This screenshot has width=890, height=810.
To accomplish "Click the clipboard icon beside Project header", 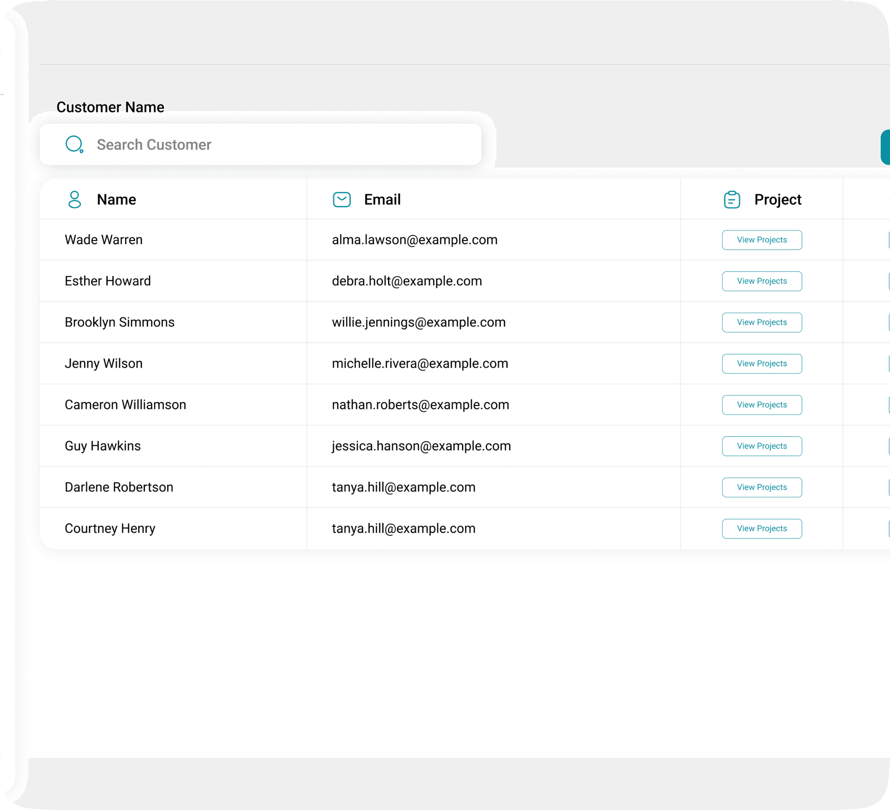I will coord(732,200).
